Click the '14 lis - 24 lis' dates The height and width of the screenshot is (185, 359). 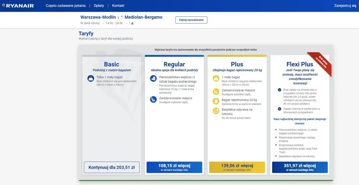point(114,23)
